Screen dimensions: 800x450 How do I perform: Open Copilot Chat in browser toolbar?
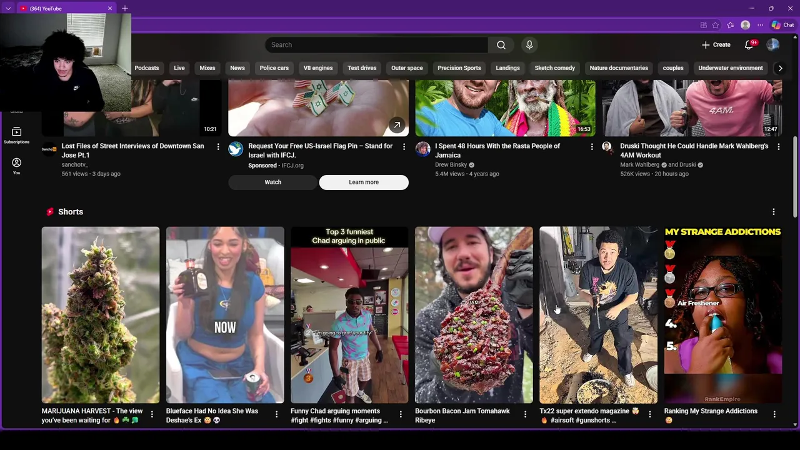point(782,25)
